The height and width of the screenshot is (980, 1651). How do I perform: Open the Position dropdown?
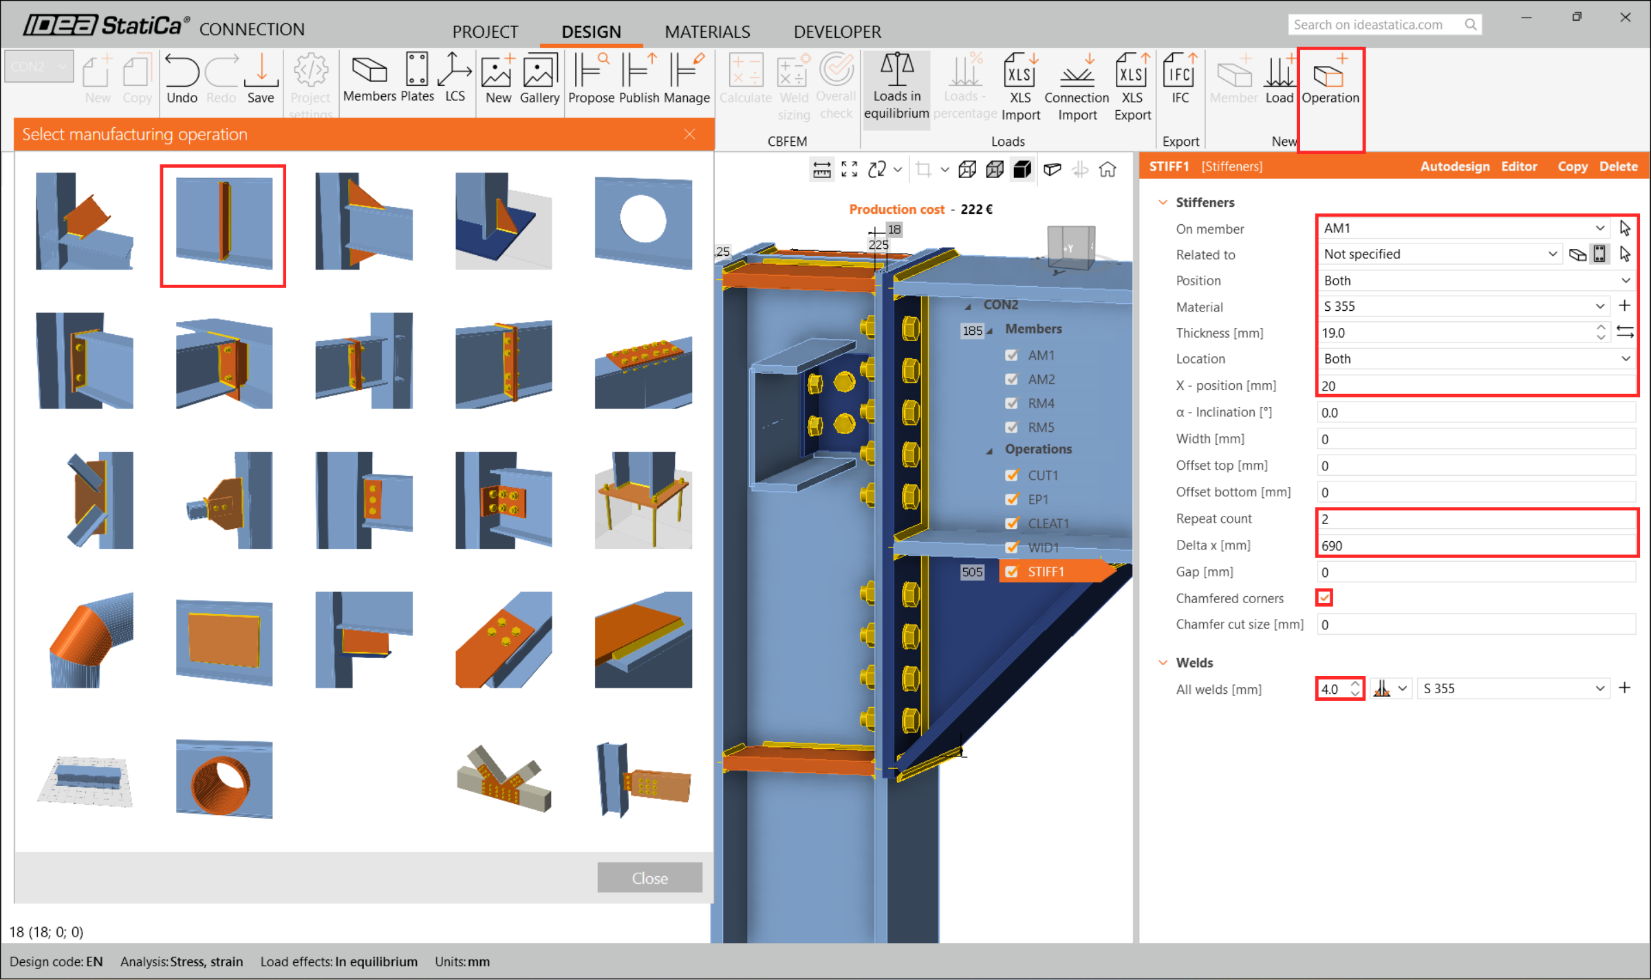(x=1625, y=281)
